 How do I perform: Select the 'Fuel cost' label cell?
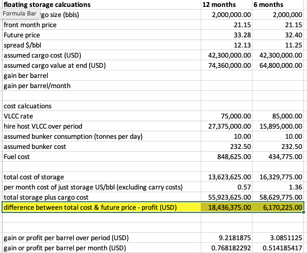click(x=101, y=156)
